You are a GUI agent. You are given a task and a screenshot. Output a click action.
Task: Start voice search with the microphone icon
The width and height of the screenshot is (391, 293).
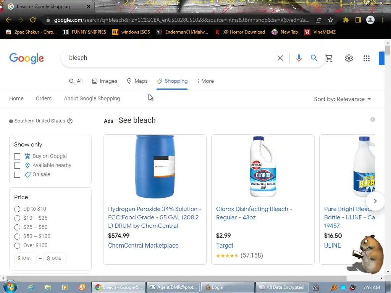[299, 58]
